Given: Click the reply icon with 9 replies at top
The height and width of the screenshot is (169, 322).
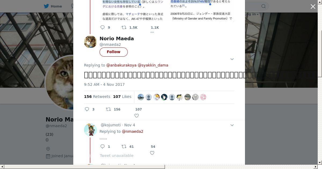Looking at the screenshot, I should tap(103, 27).
